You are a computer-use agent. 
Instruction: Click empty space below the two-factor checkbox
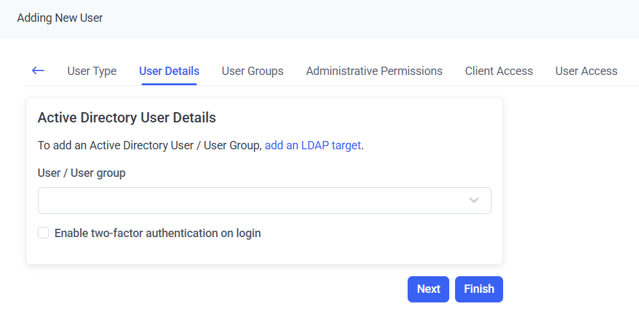256,252
